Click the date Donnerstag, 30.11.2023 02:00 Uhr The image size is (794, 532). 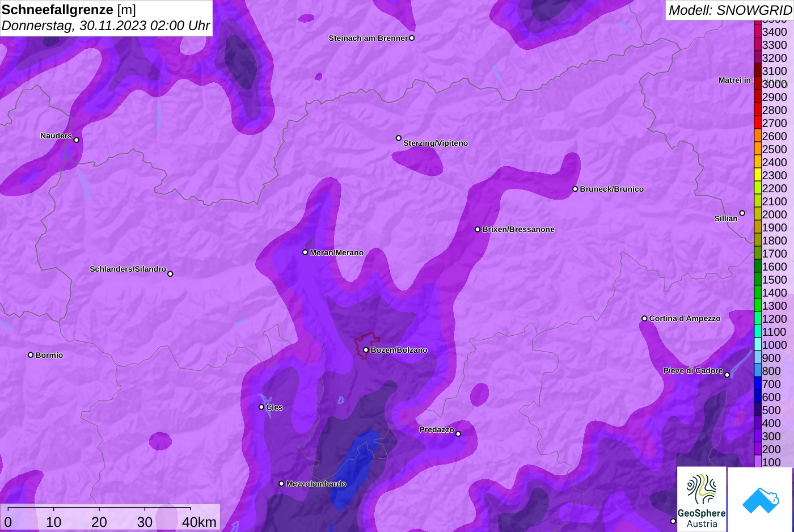pyautogui.click(x=105, y=26)
